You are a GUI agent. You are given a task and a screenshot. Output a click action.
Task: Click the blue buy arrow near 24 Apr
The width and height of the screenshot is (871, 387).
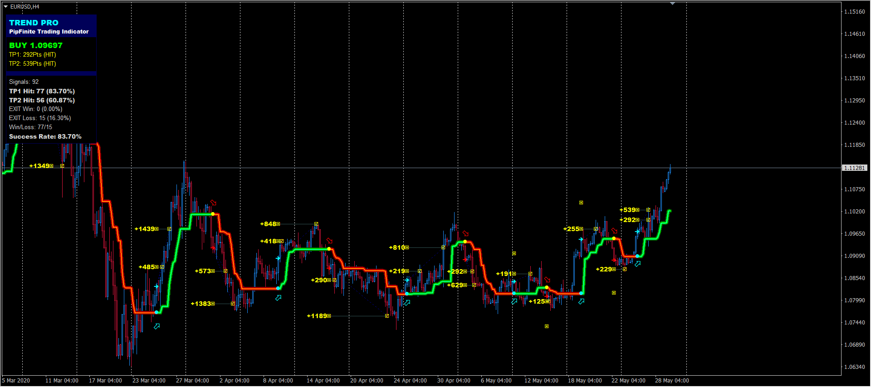tap(407, 303)
